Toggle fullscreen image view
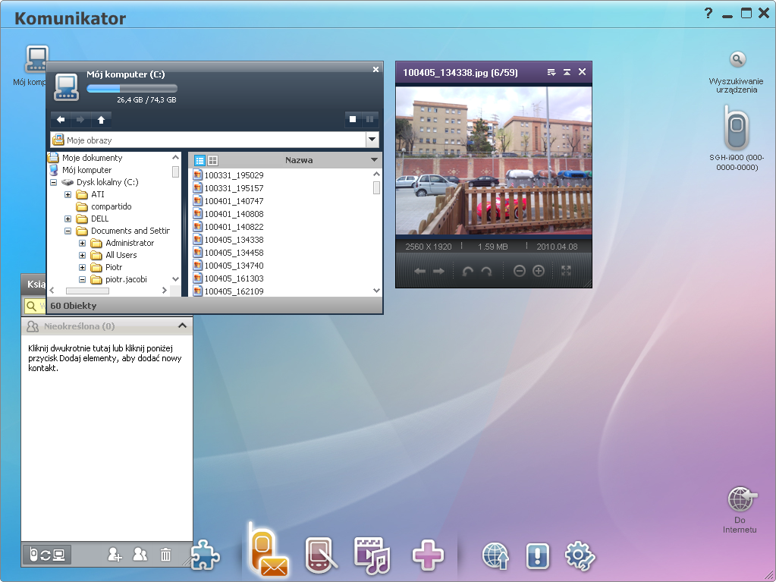This screenshot has width=776, height=582. pyautogui.click(x=566, y=270)
